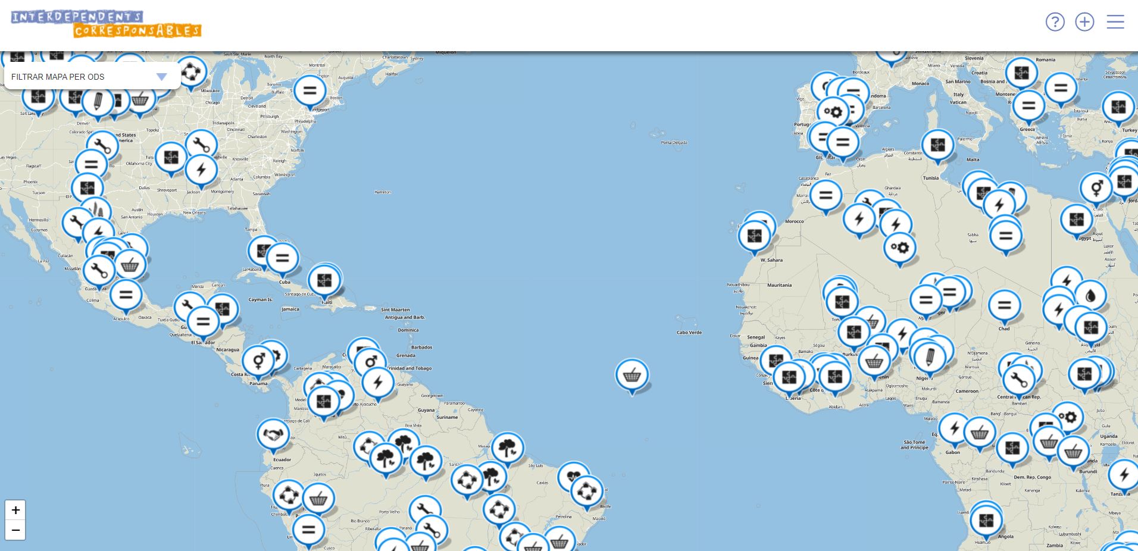Select the puzzle marker above Haiti
This screenshot has height=551, width=1138.
click(x=324, y=281)
